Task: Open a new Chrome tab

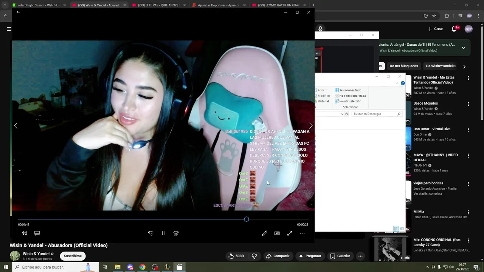Action: pos(313,5)
